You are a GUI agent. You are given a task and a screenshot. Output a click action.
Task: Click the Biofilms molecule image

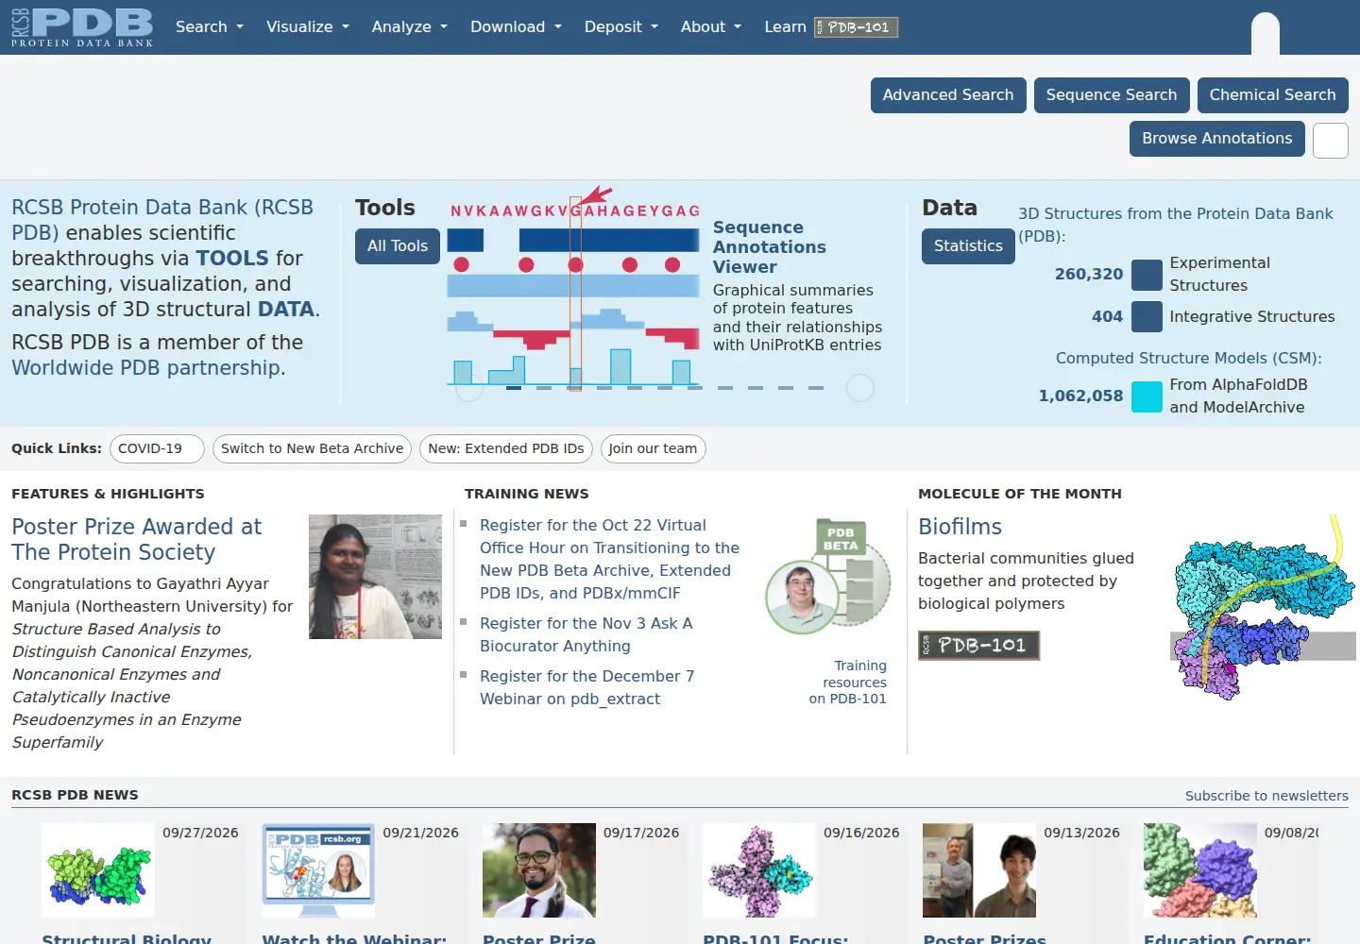tap(1263, 608)
